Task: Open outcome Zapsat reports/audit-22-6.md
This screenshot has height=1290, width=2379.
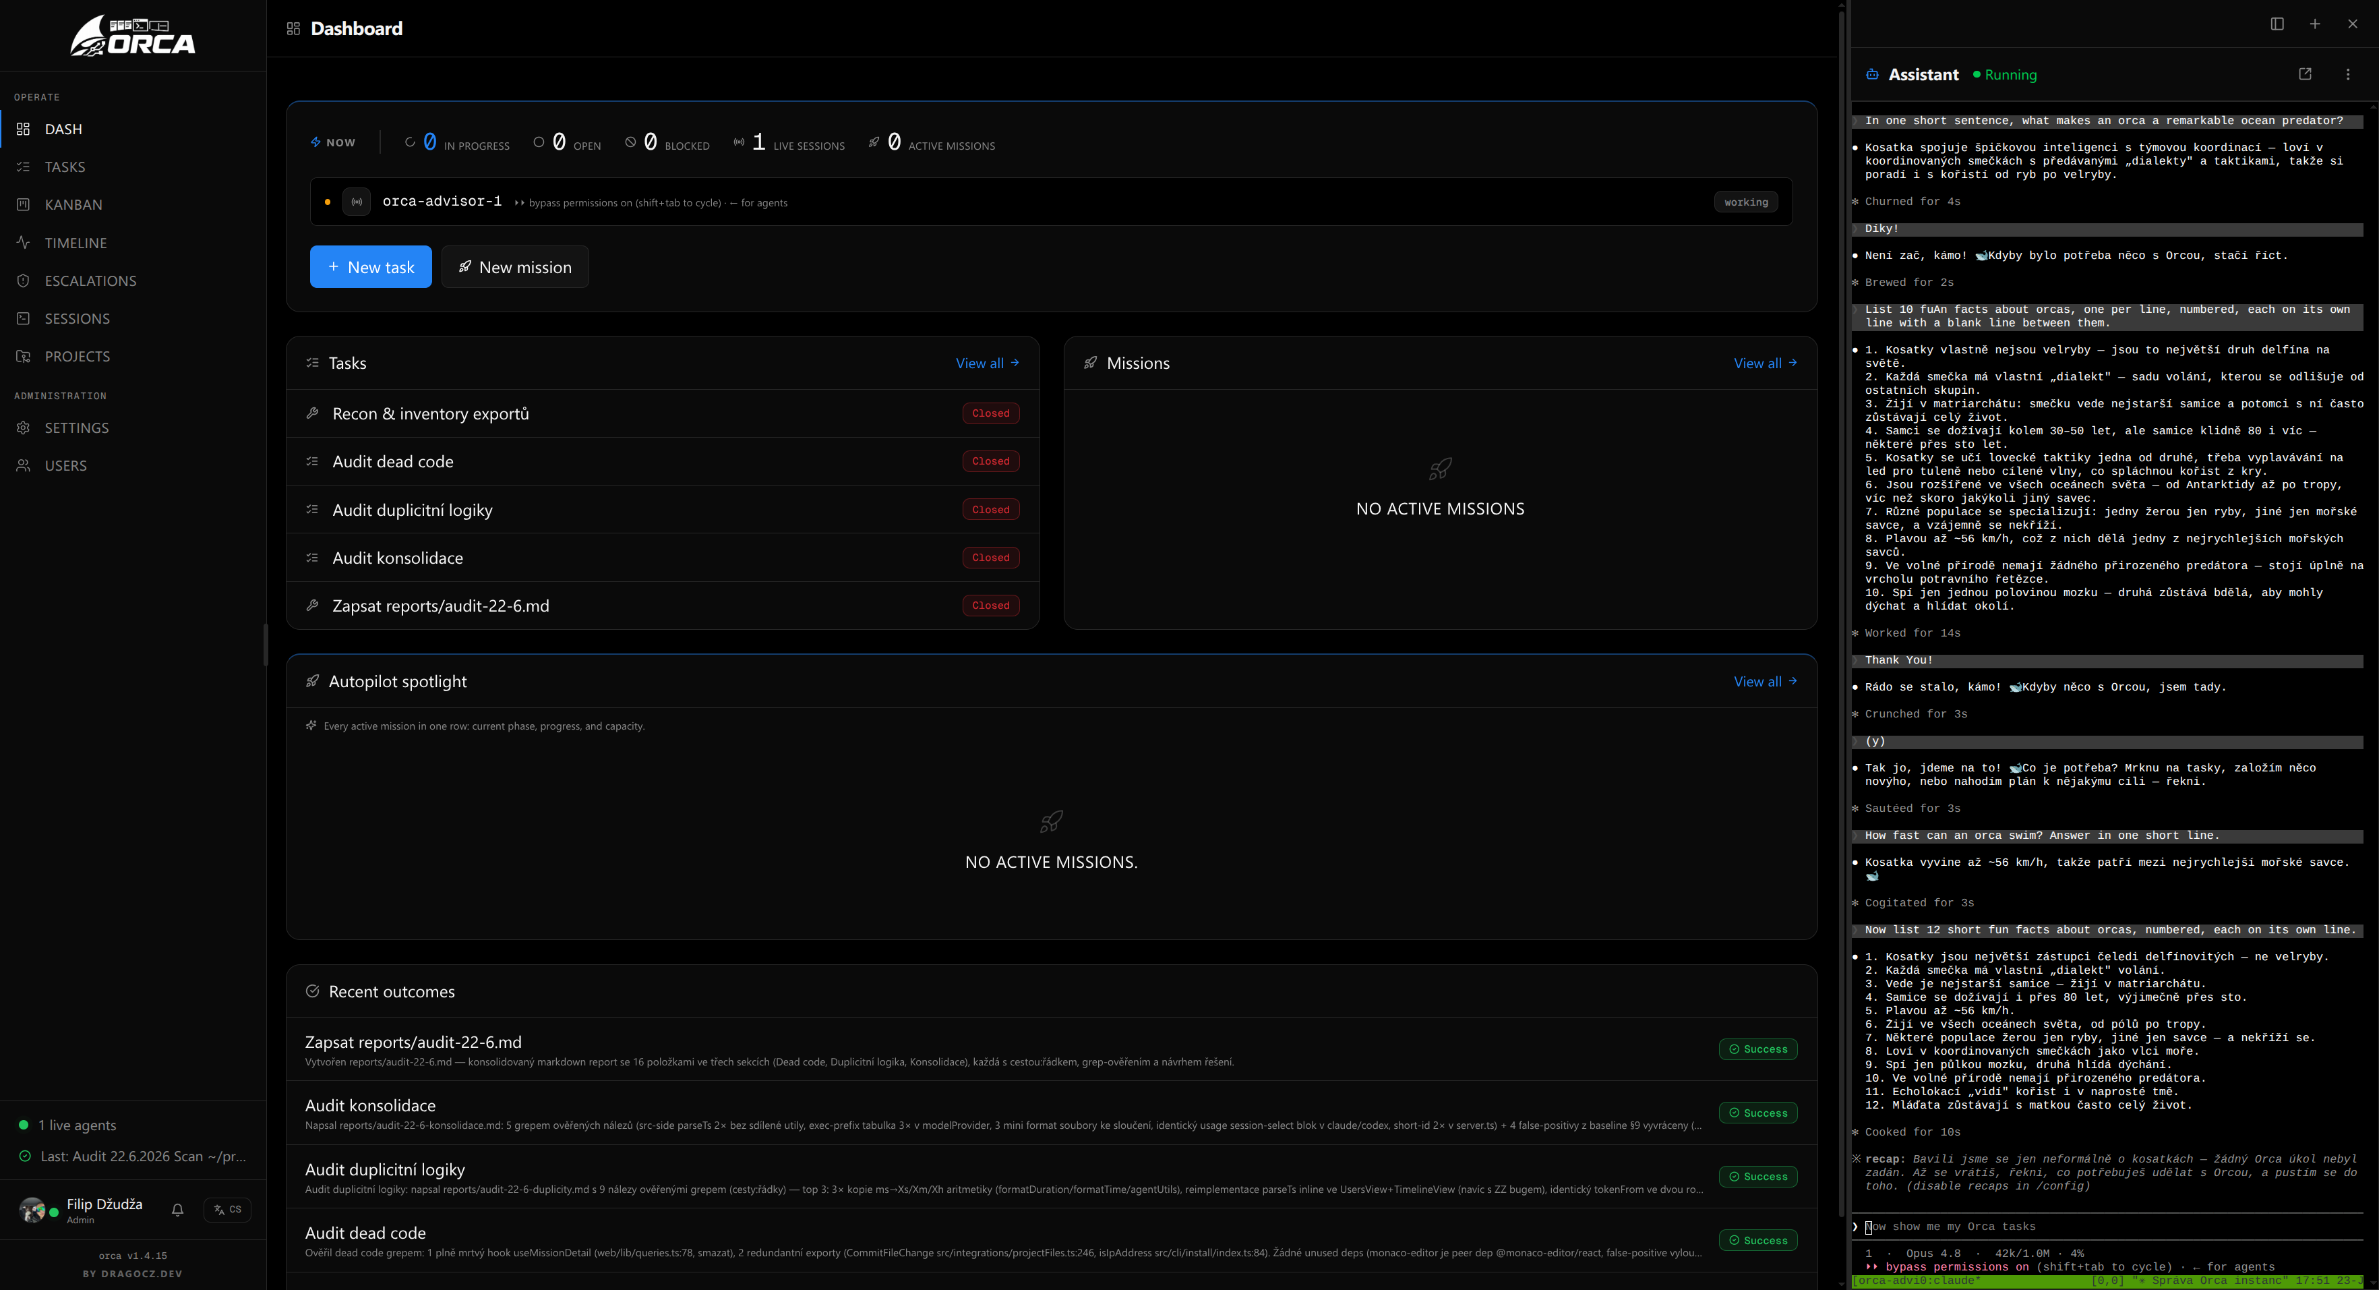Action: pos(1052,1050)
